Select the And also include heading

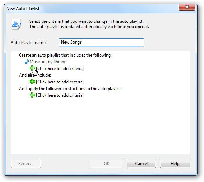pyautogui.click(x=35, y=75)
